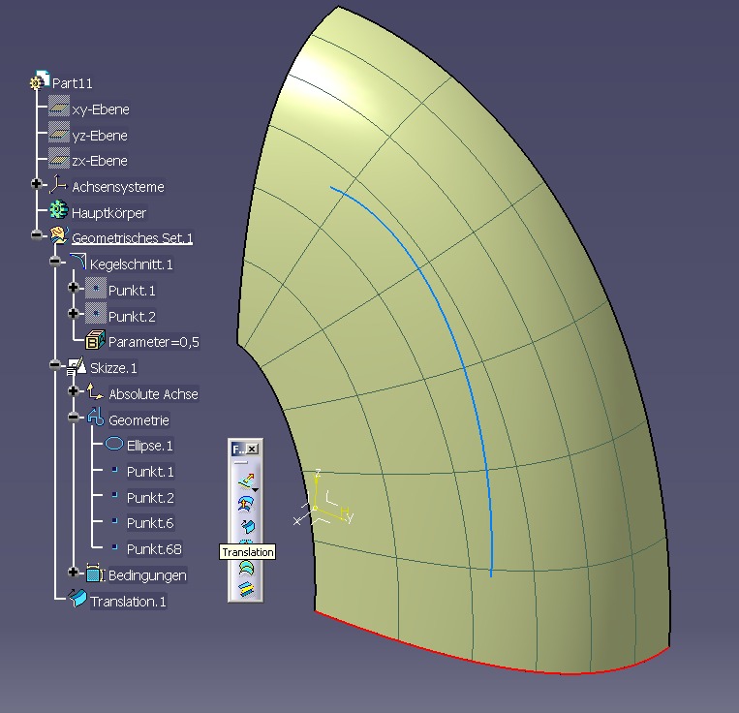Screen dimensions: 739x713
Task: Select the blue curve on the surface
Action: 464,367
